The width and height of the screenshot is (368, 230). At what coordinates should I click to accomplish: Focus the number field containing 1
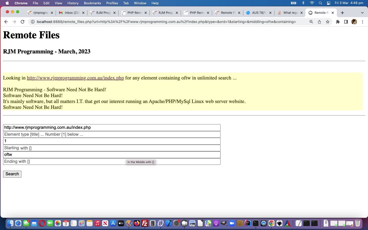point(112,141)
